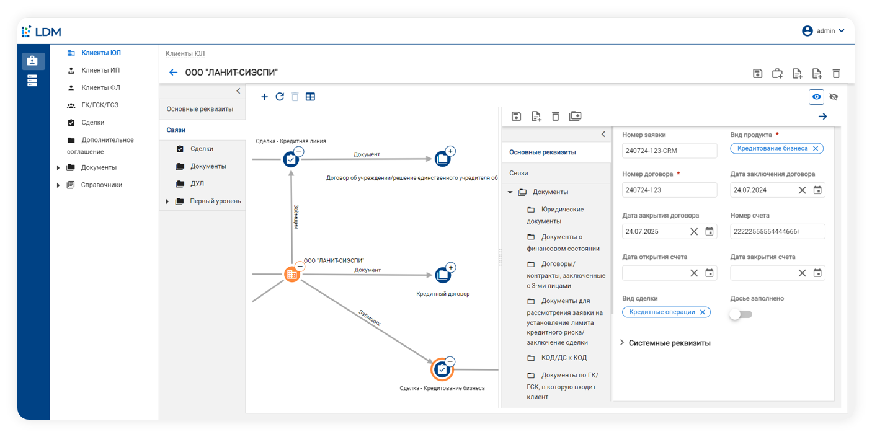Click the Номер счета input field
Screen dimensions: 872x437
777,231
